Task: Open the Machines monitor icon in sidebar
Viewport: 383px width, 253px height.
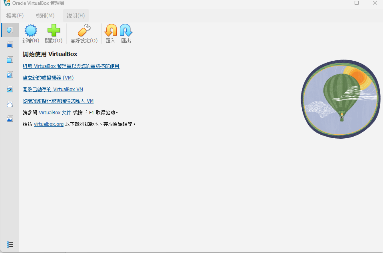Action: [10, 45]
